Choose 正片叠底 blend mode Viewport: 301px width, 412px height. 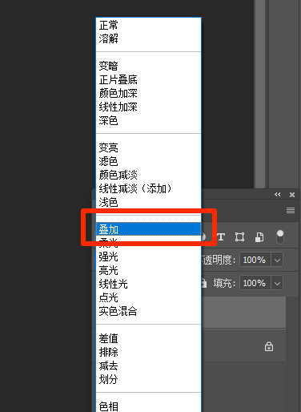point(148,79)
